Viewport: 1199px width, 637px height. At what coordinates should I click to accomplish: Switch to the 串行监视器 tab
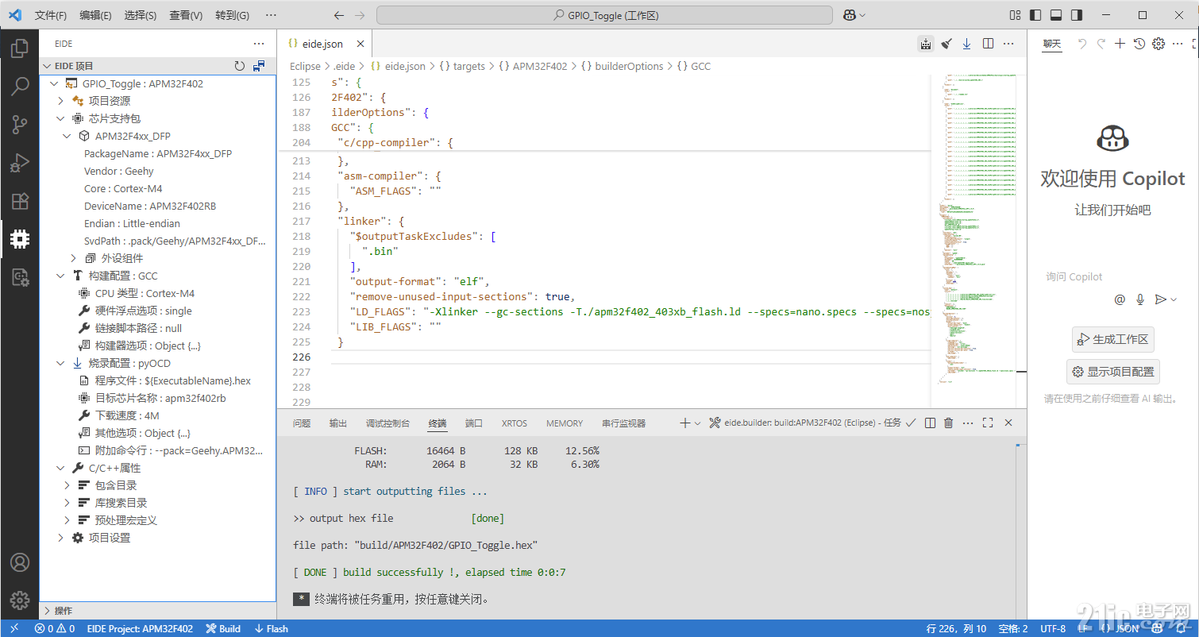pos(623,423)
